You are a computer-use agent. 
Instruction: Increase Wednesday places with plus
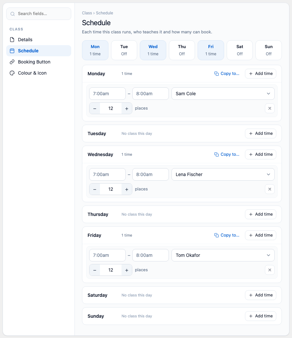coord(127,189)
